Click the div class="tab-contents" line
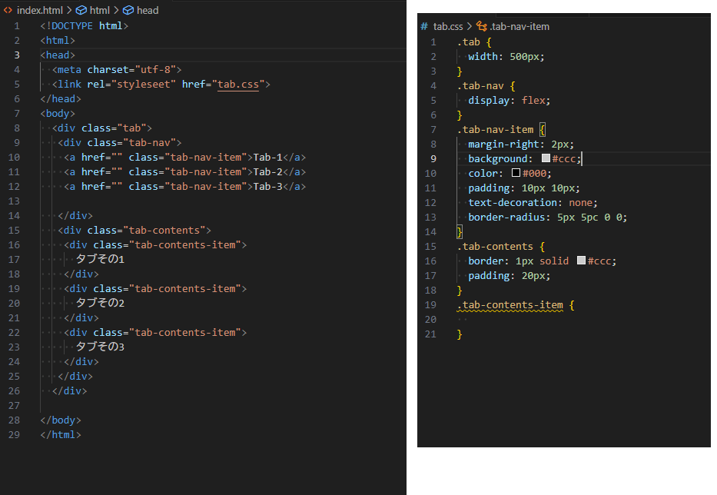Screen dimensions: 717x495 134,230
